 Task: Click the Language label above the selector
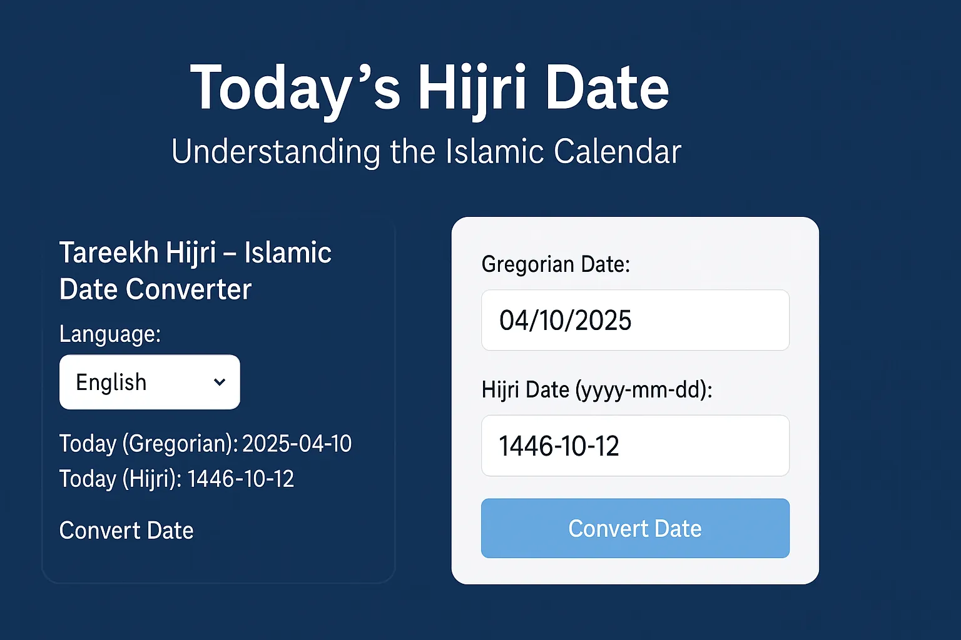tap(109, 334)
